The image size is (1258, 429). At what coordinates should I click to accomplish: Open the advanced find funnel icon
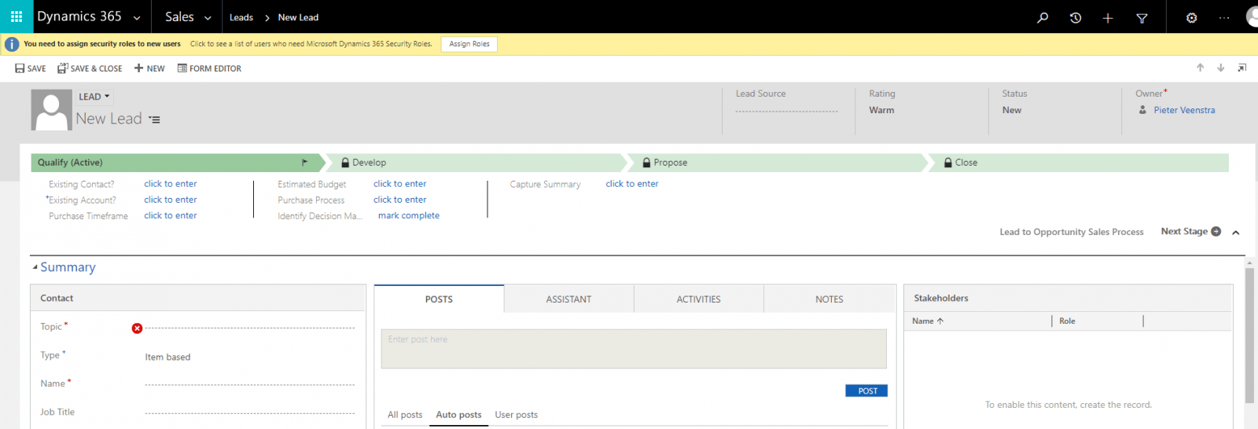[x=1142, y=17]
